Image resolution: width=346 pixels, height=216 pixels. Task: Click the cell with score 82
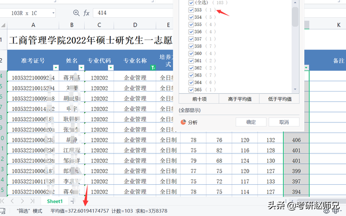click(x=219, y=150)
